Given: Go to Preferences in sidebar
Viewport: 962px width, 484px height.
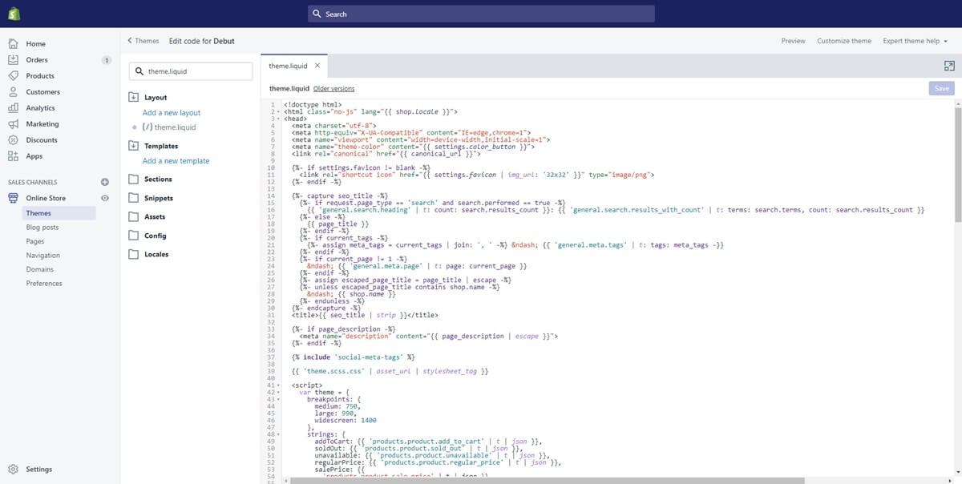Looking at the screenshot, I should [44, 284].
